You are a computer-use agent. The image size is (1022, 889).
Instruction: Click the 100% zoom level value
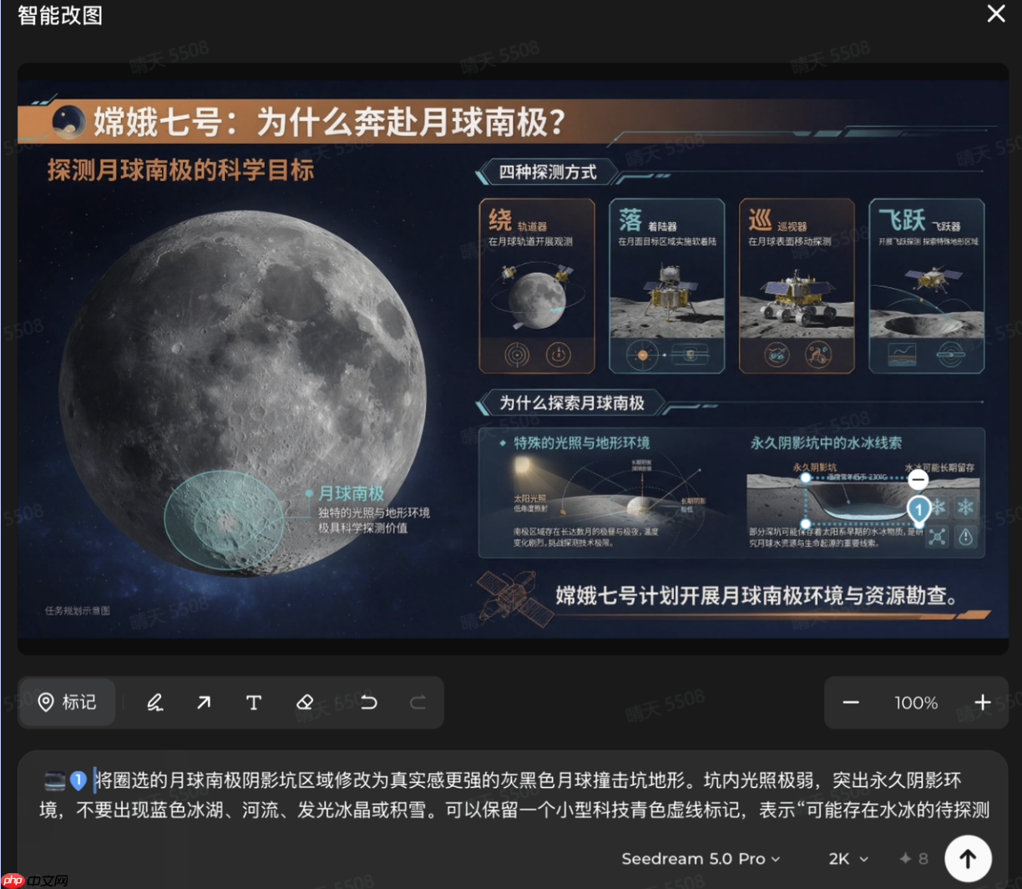[x=916, y=703]
